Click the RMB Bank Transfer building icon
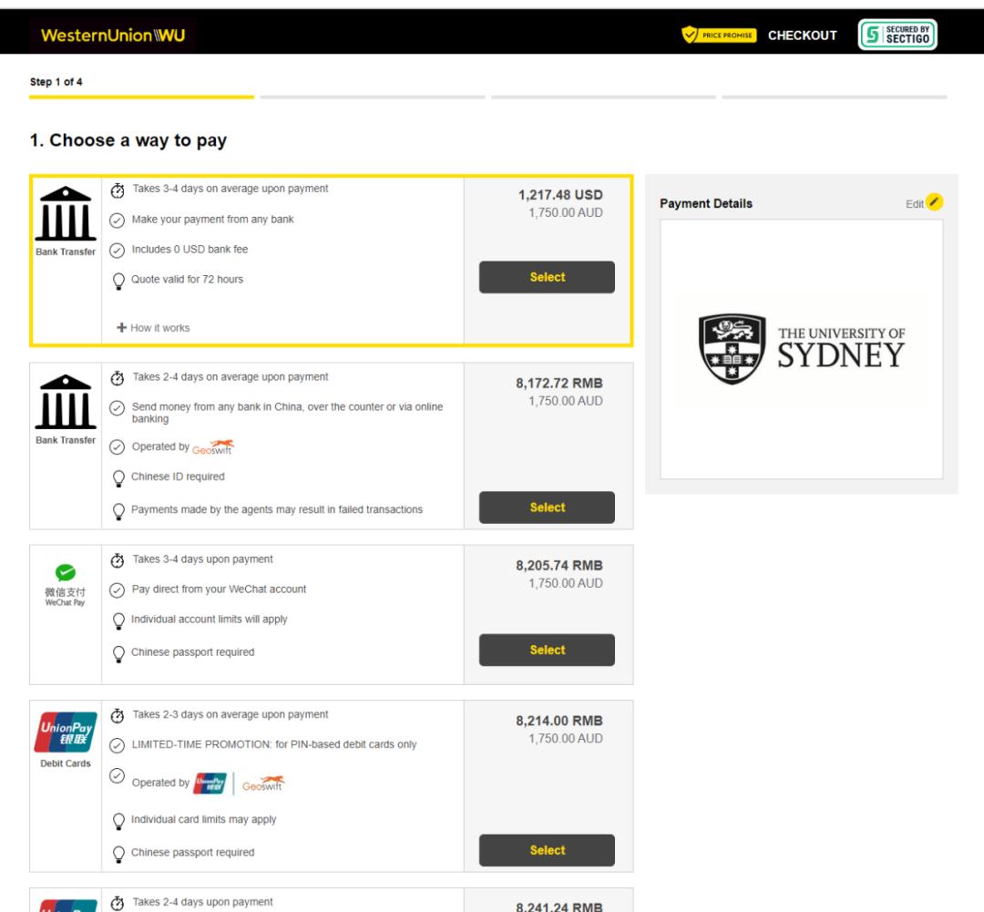The width and height of the screenshot is (984, 912). pos(66,402)
